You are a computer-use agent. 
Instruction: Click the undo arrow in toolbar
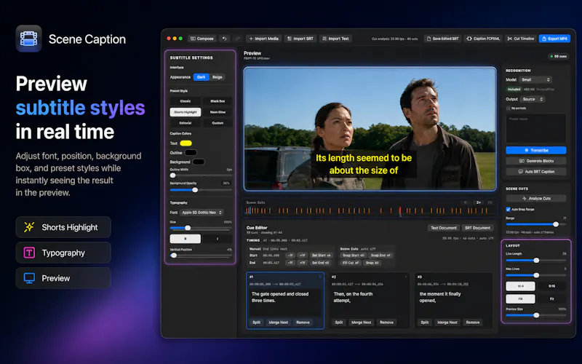[x=225, y=39]
